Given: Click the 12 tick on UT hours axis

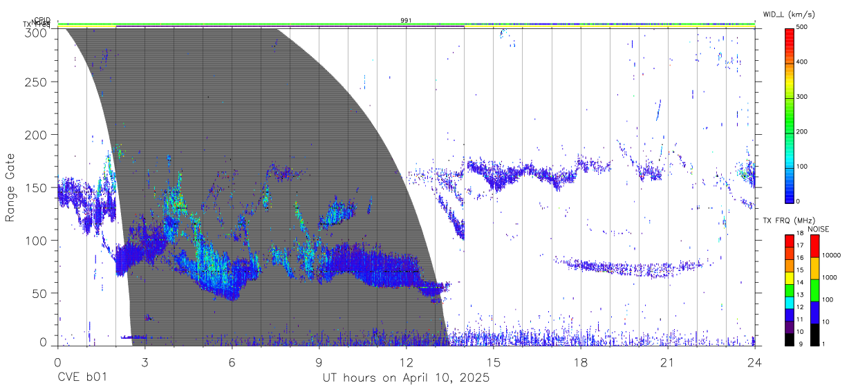Looking at the screenshot, I should coord(406,362).
